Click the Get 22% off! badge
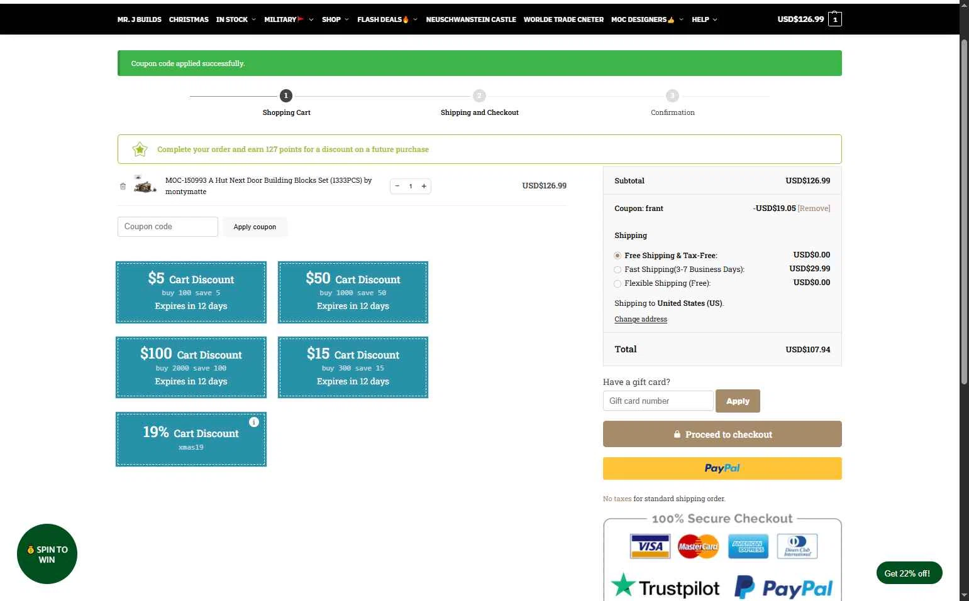969x601 pixels. 909,573
